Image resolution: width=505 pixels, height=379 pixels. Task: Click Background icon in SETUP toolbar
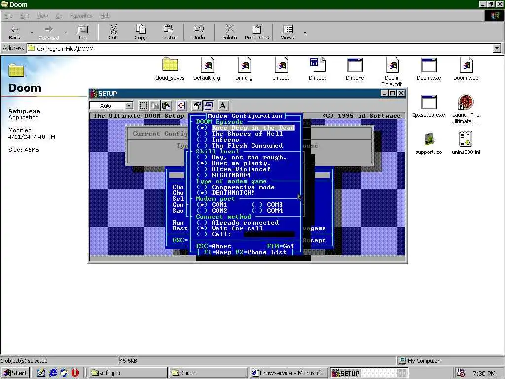209,106
